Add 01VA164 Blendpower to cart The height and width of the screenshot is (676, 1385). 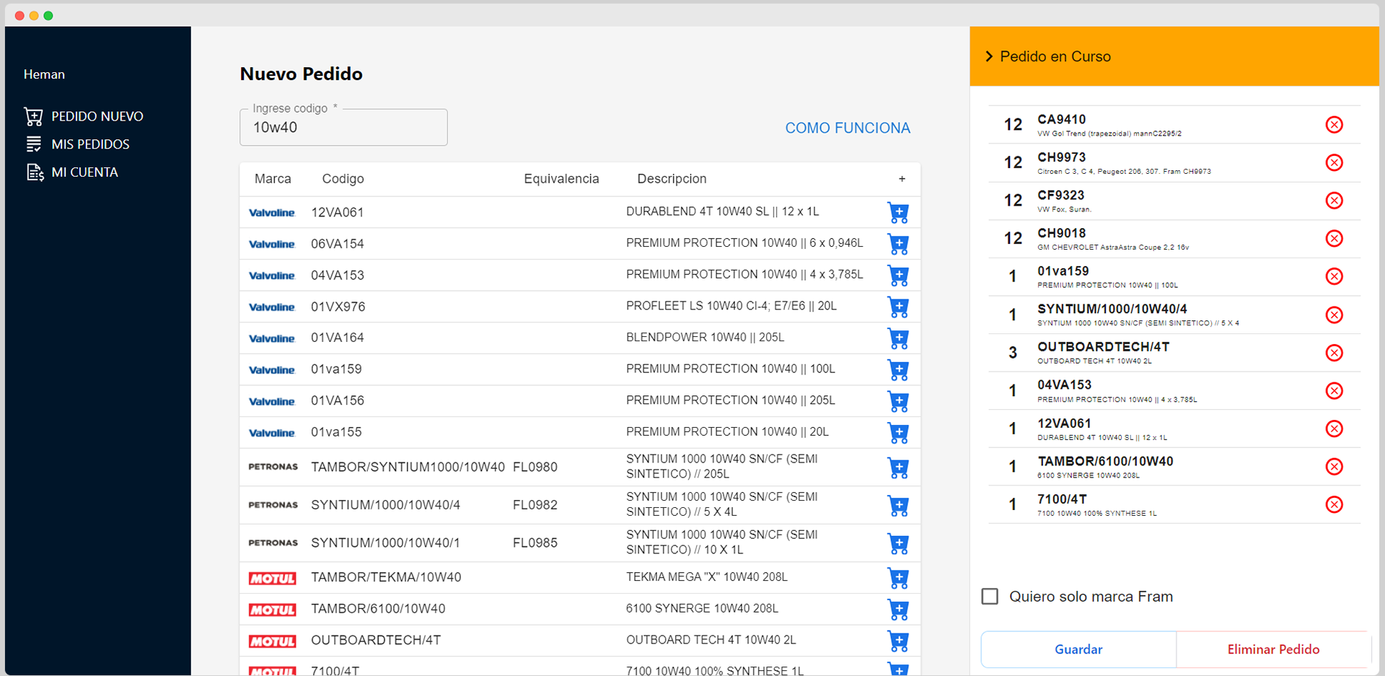(x=898, y=338)
